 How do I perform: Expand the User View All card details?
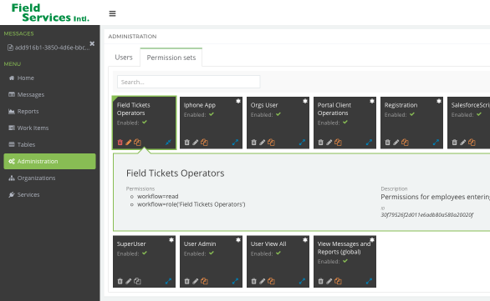pos(302,281)
